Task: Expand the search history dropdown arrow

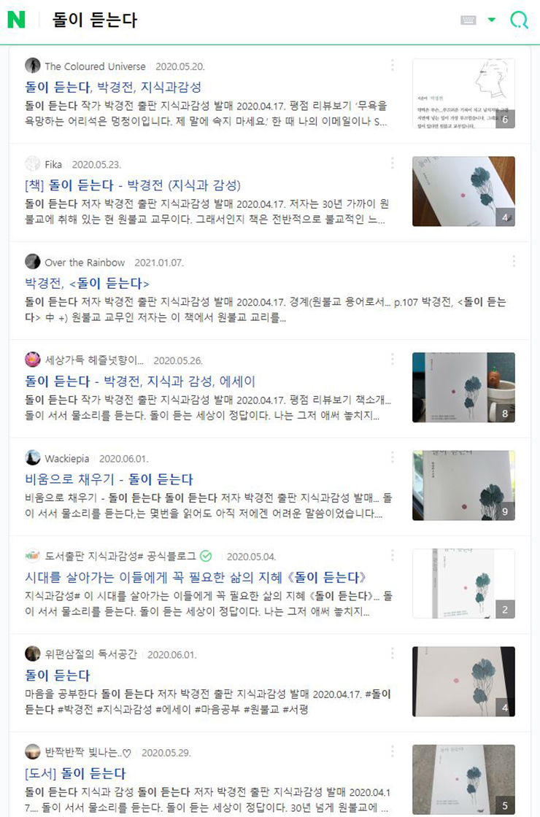Action: pyautogui.click(x=491, y=20)
